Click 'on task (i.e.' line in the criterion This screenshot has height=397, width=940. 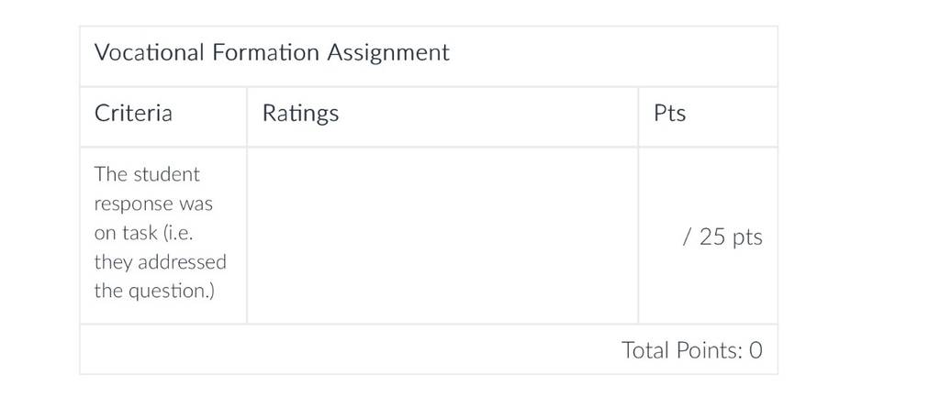coord(144,233)
